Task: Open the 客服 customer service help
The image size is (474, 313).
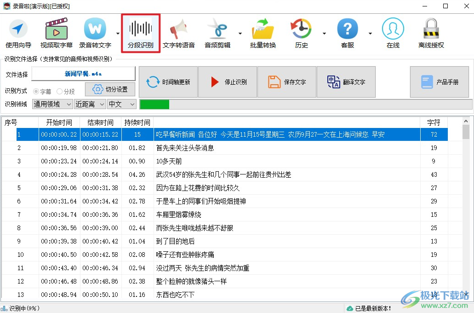Action: pos(347,33)
